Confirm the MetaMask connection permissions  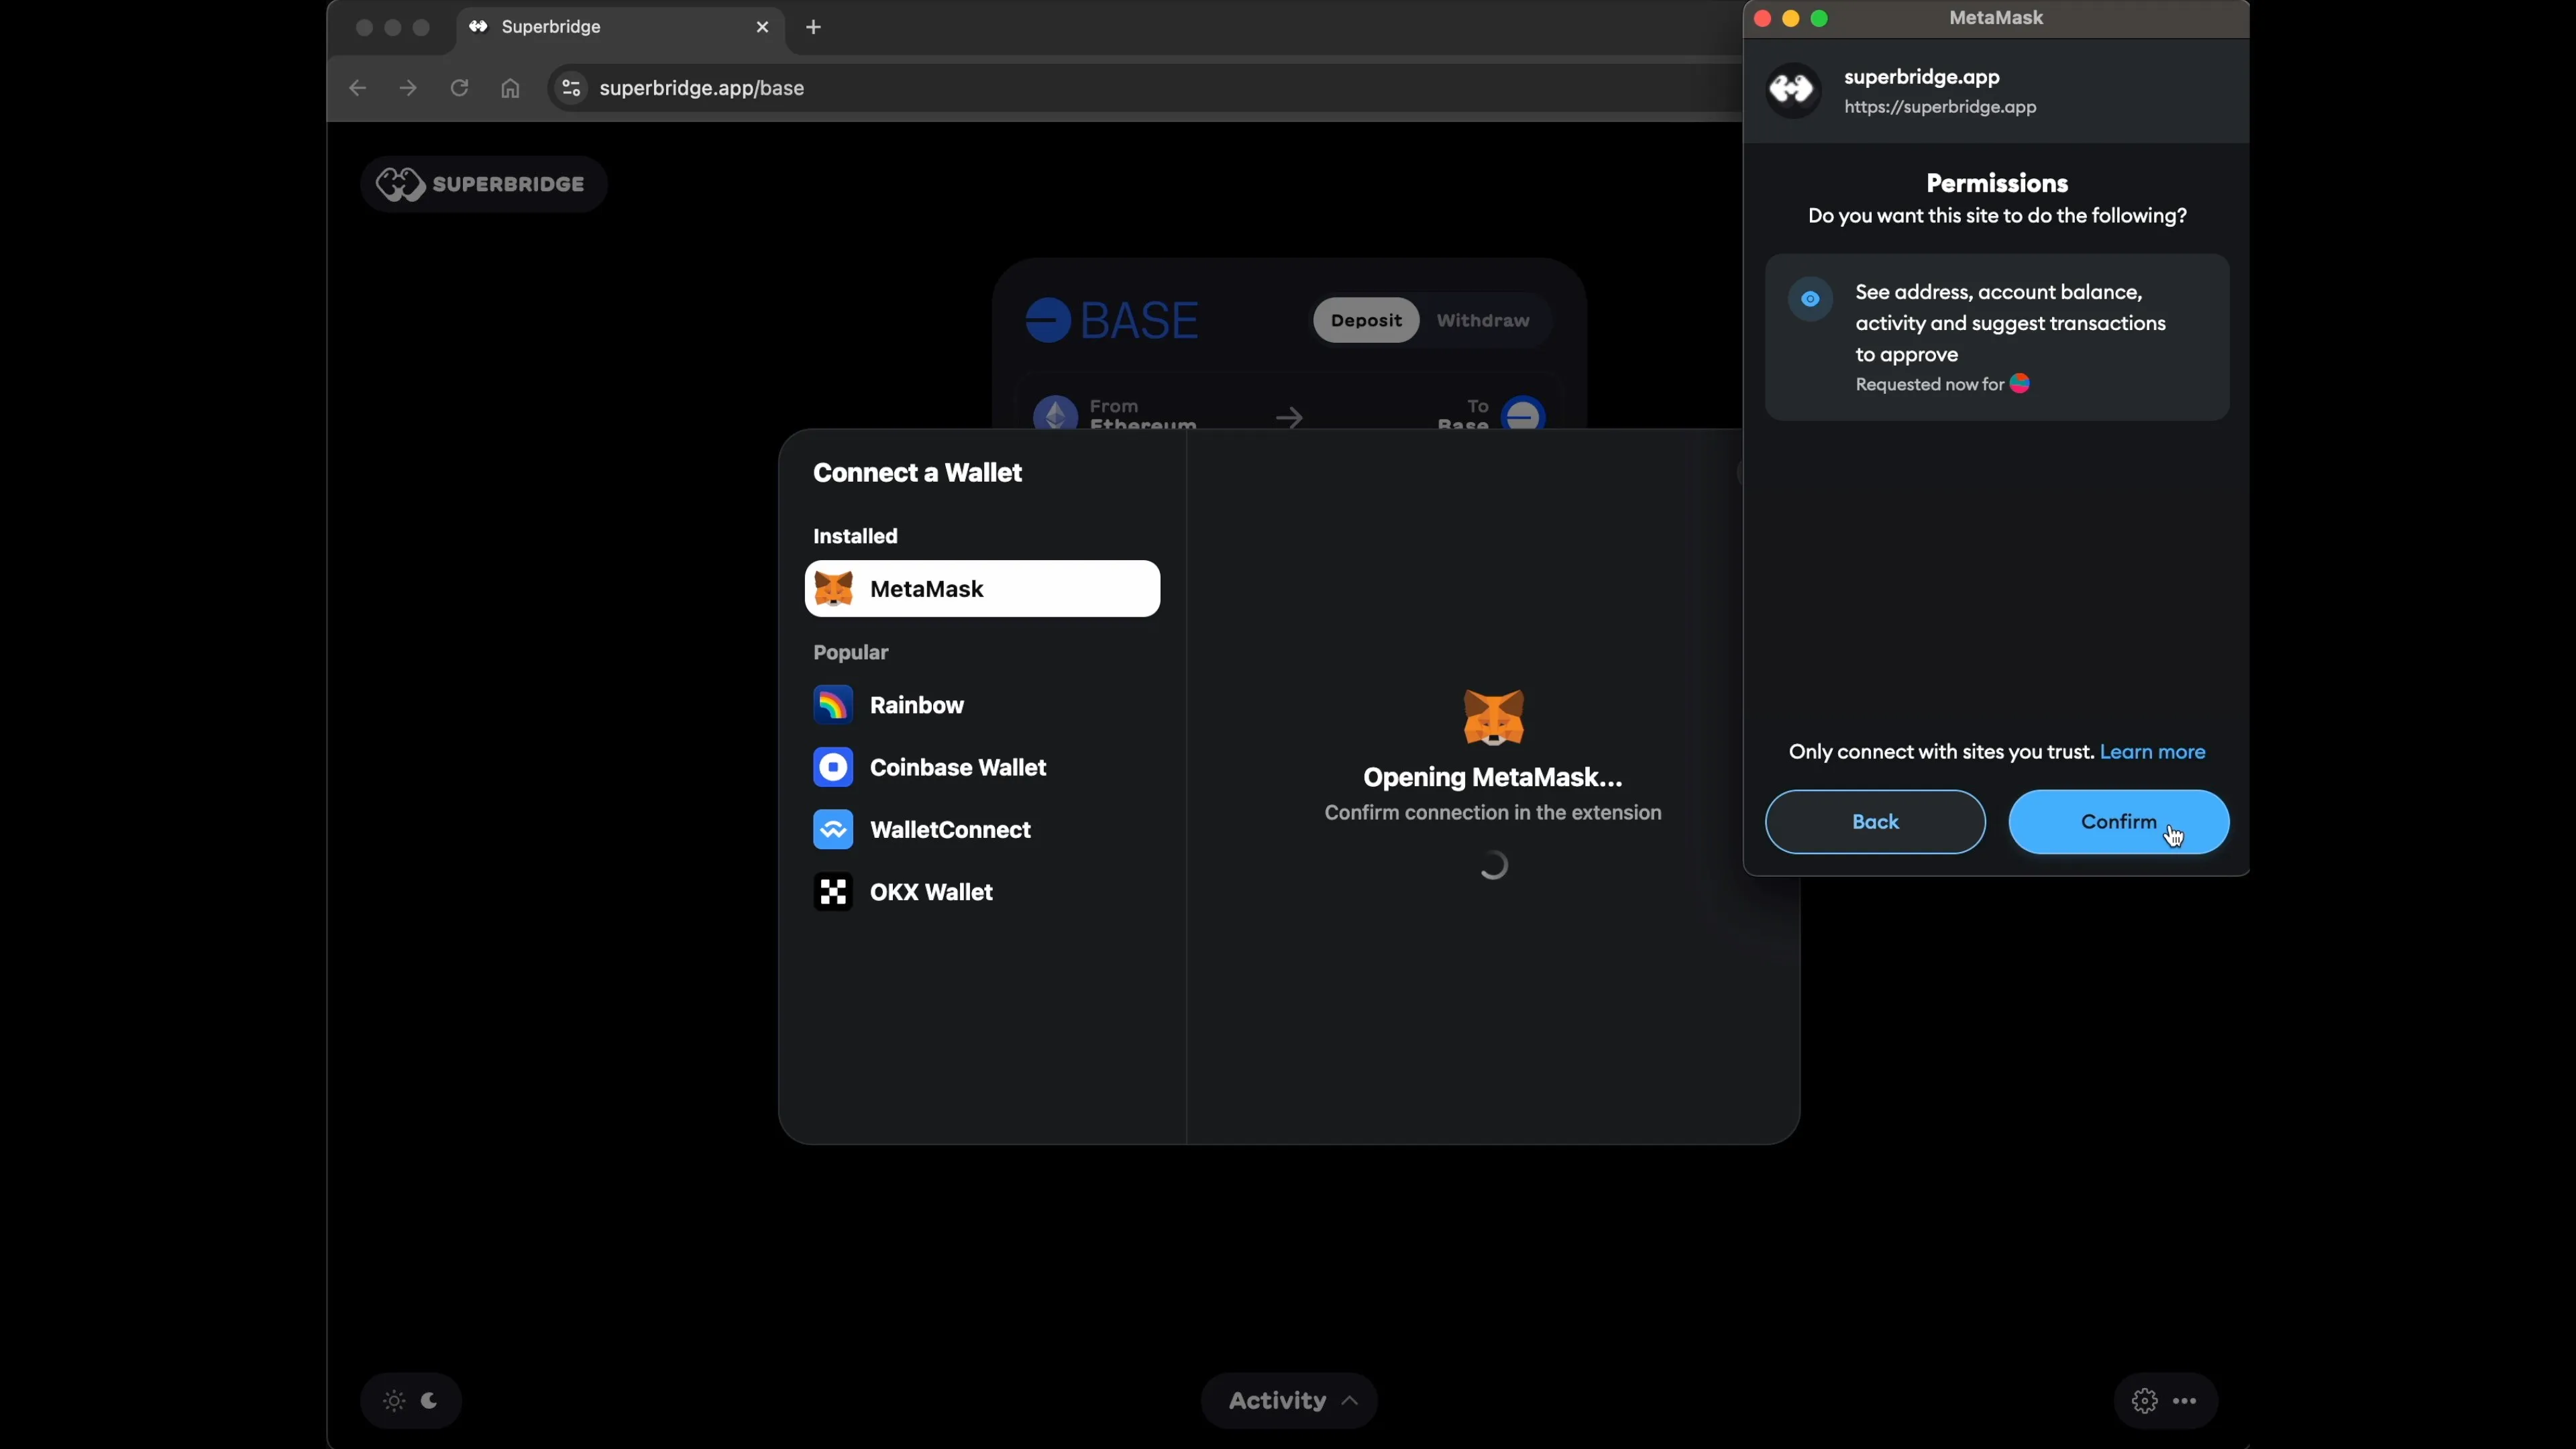[2118, 821]
